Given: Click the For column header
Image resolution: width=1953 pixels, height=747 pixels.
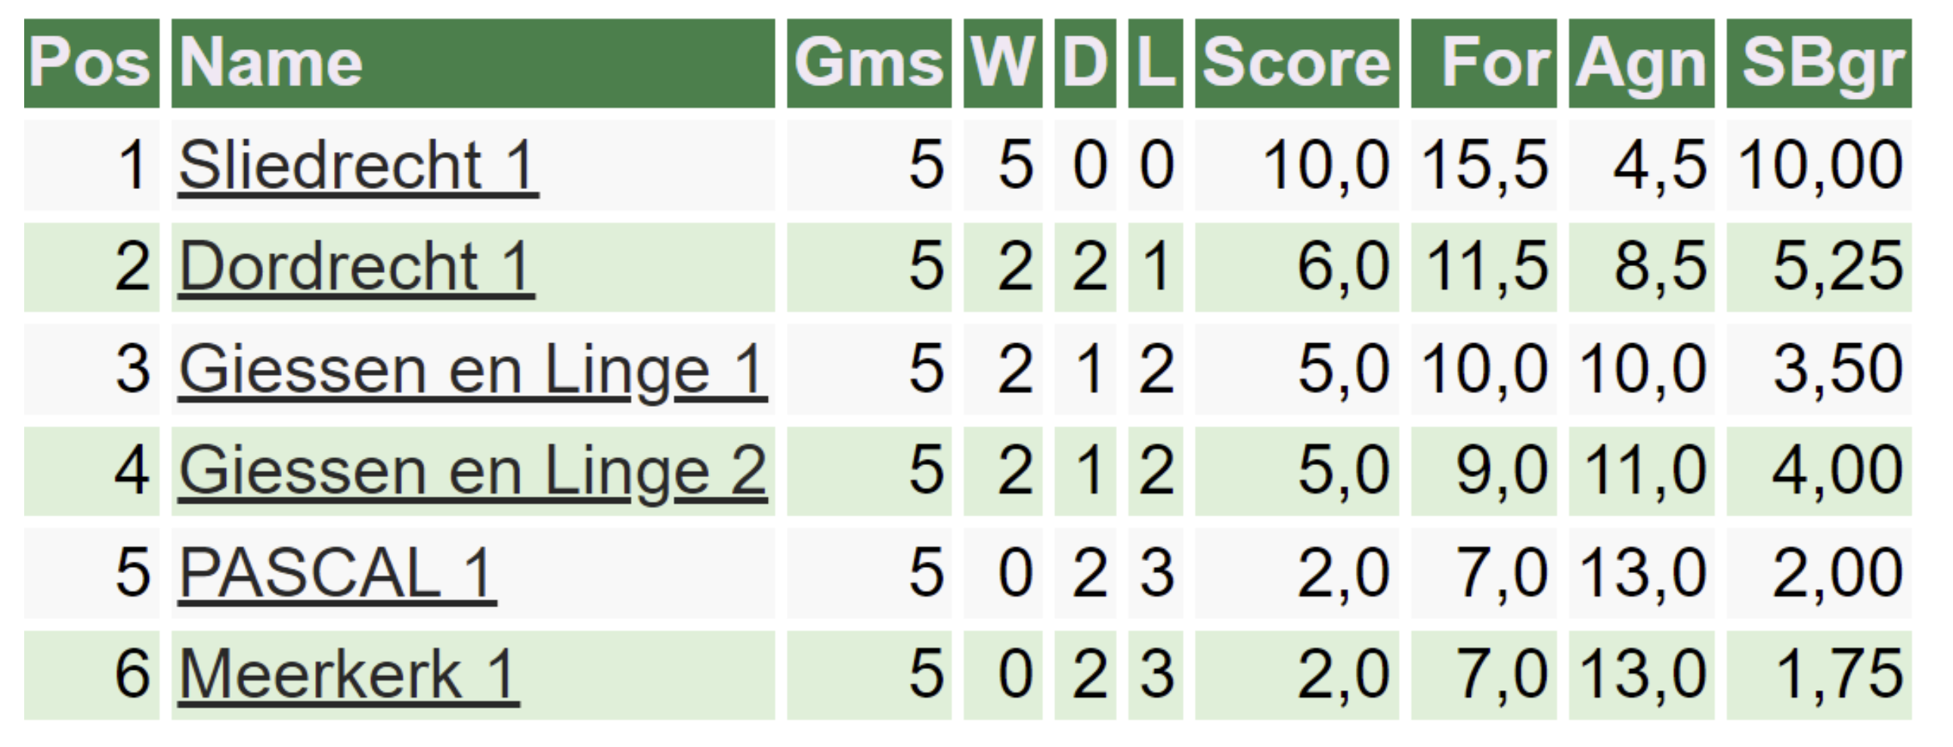Looking at the screenshot, I should click(1484, 64).
